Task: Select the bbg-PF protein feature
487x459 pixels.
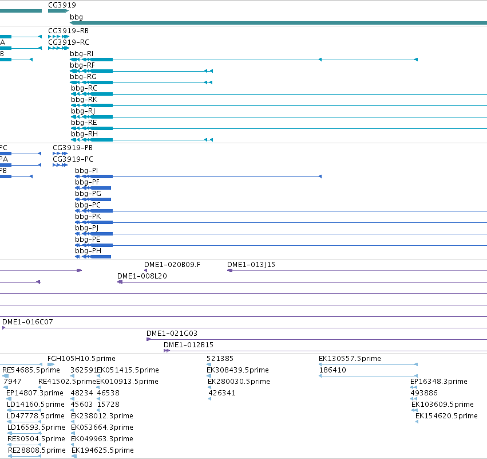Action: tap(93, 188)
